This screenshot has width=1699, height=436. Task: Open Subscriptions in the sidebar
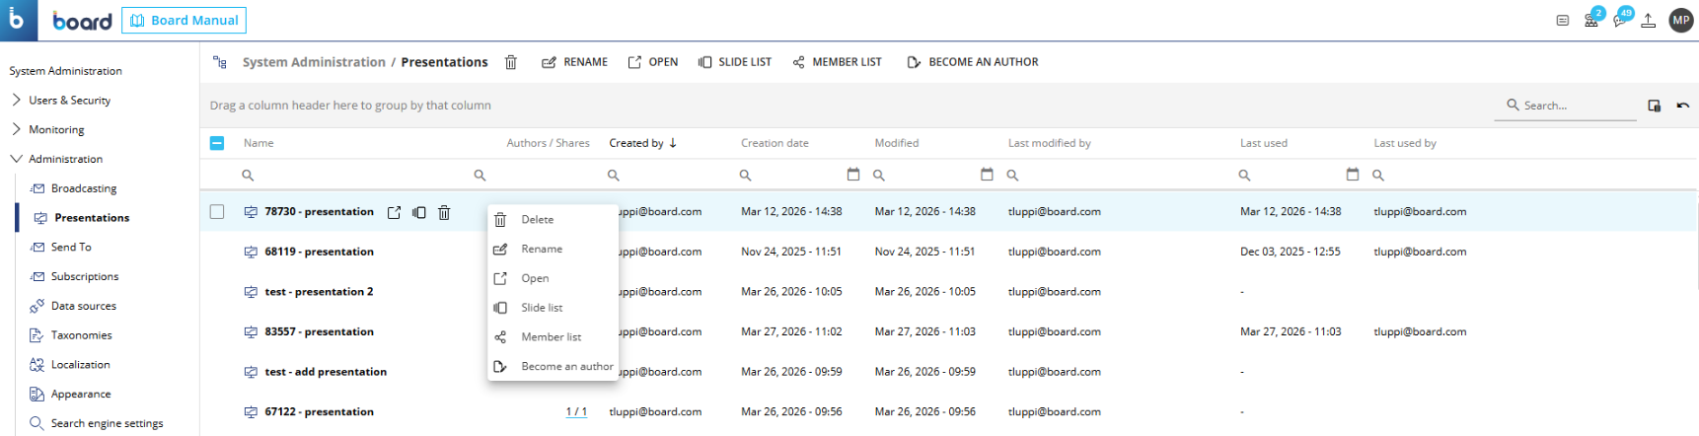[x=85, y=277]
